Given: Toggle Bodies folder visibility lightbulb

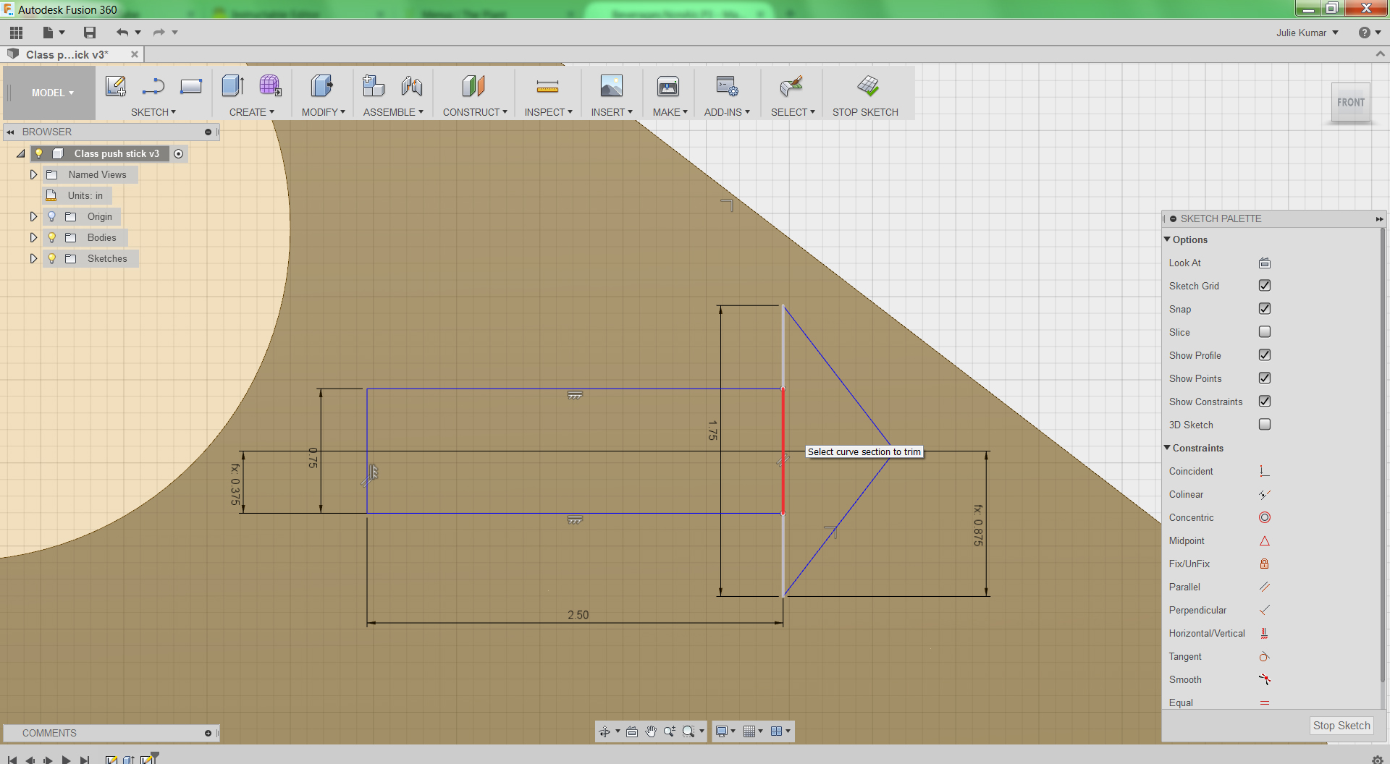Looking at the screenshot, I should point(52,237).
